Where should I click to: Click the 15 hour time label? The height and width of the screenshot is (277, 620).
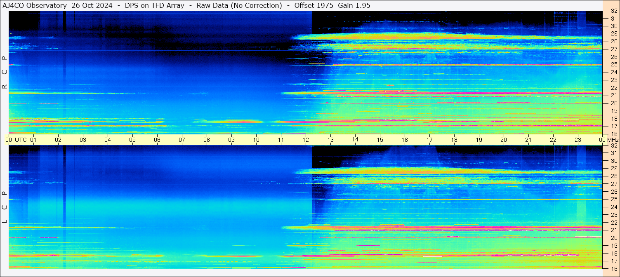click(380, 140)
